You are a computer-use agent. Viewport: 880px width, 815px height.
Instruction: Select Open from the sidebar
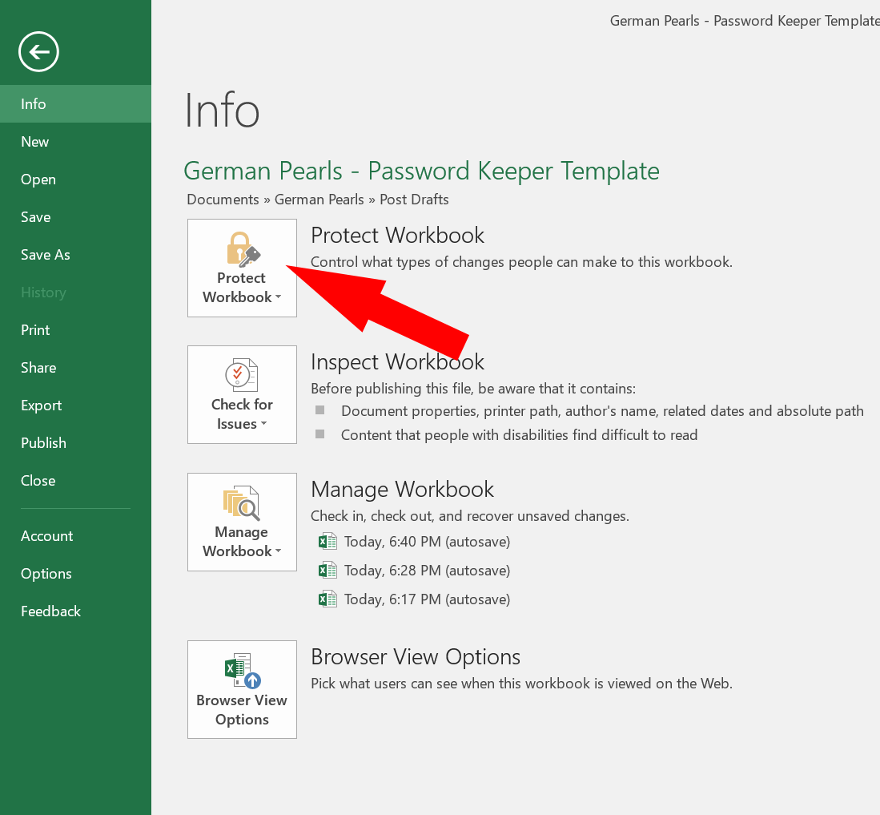click(x=38, y=179)
